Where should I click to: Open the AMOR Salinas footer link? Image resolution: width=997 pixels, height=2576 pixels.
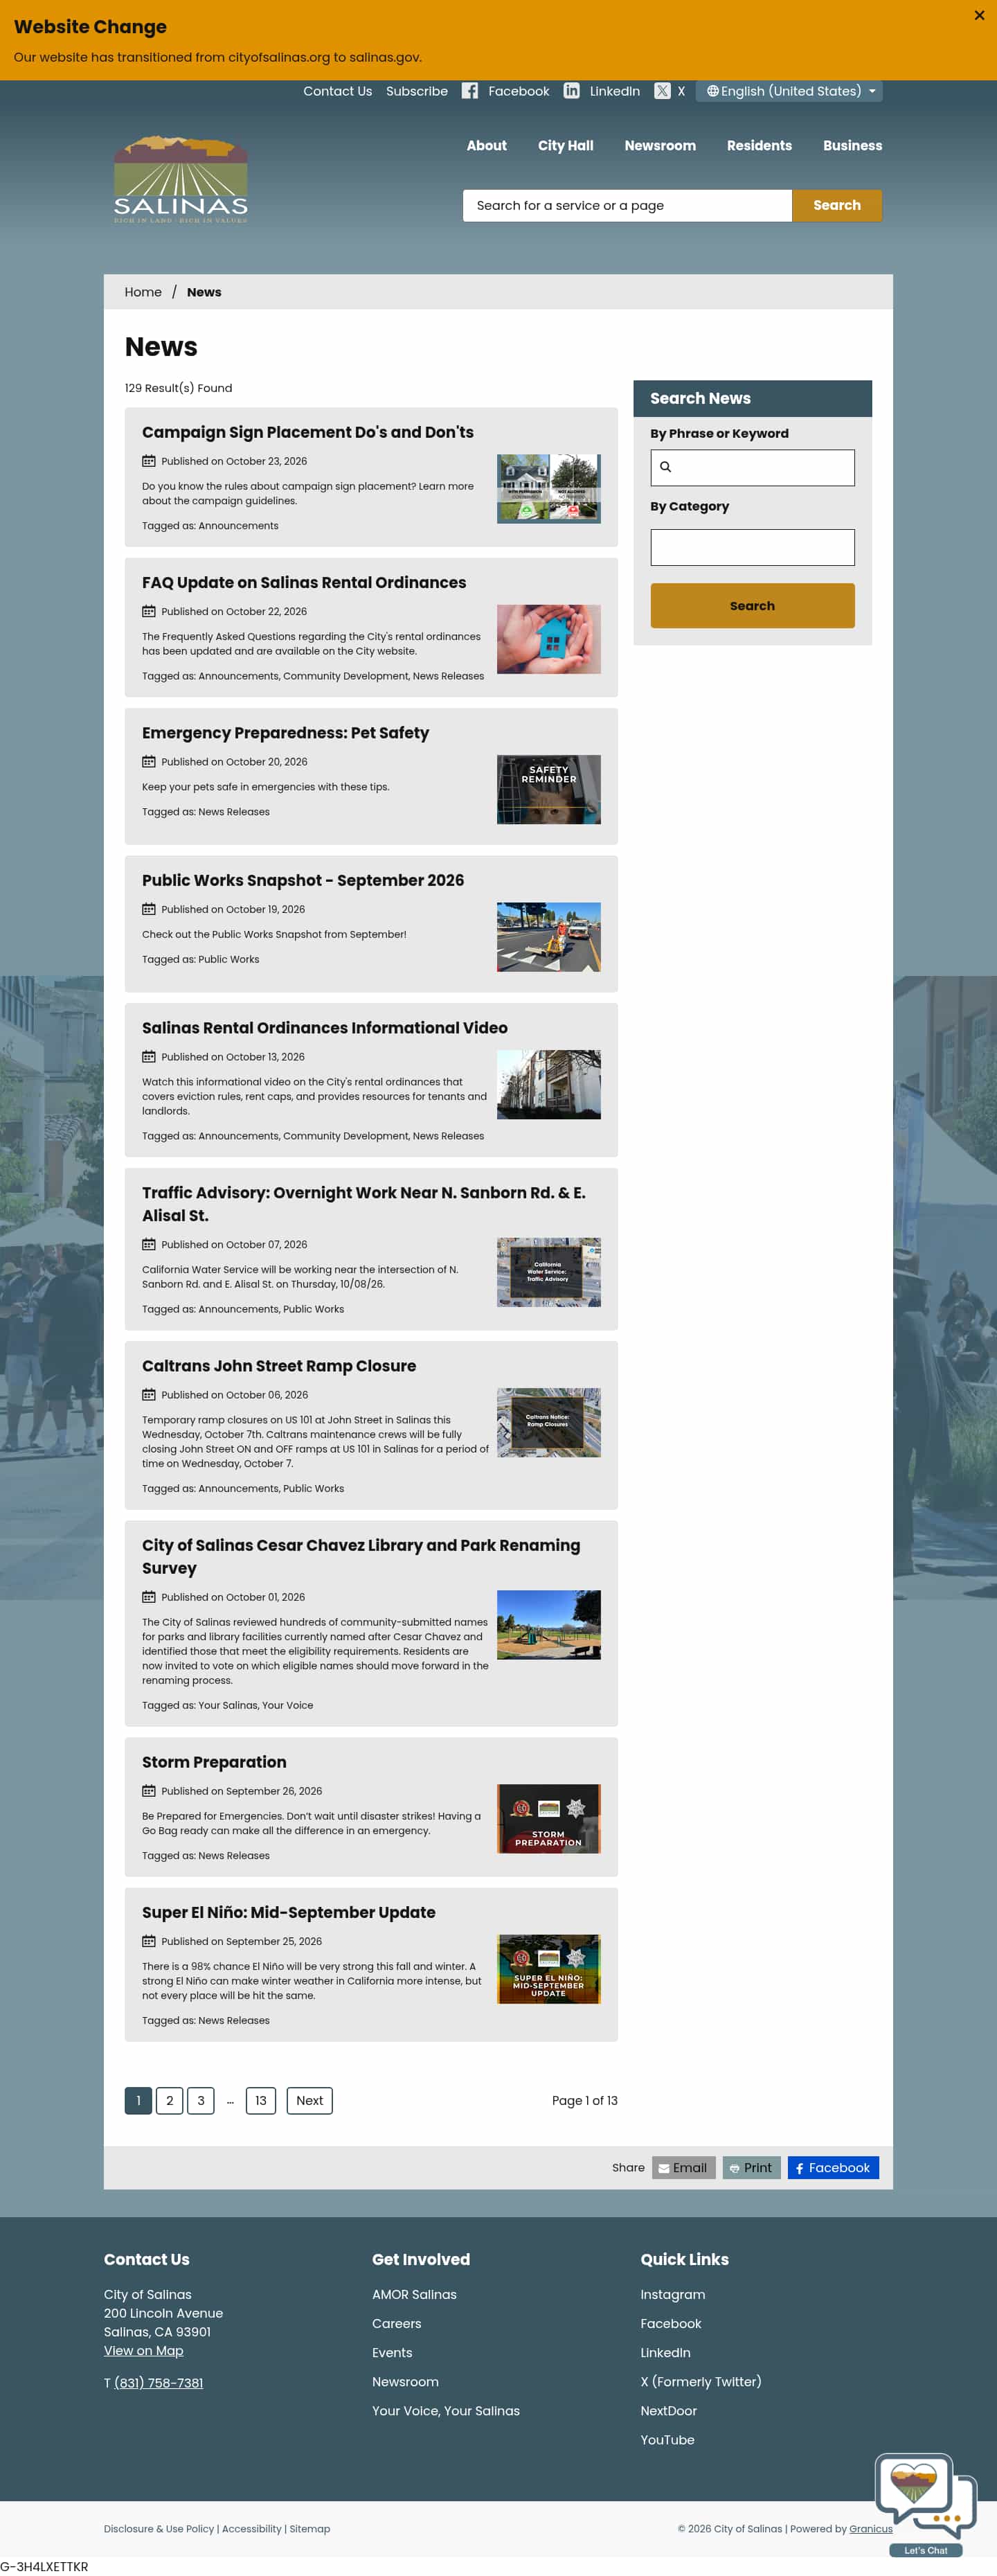click(x=414, y=2295)
